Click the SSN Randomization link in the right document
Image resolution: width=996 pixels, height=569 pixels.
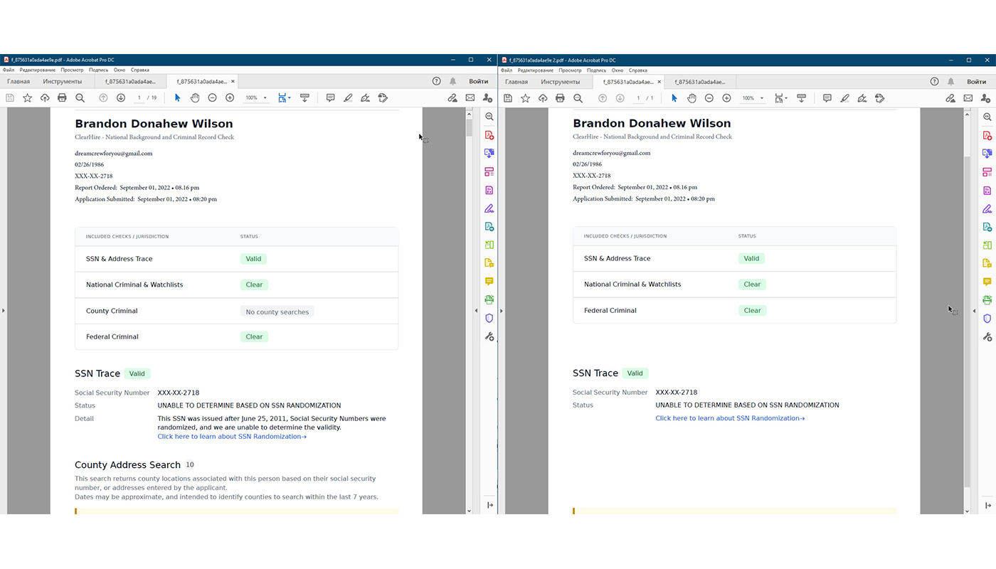(x=730, y=418)
